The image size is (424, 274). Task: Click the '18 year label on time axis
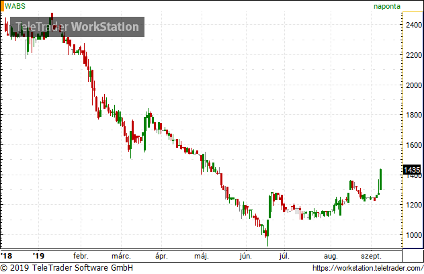click(7, 256)
